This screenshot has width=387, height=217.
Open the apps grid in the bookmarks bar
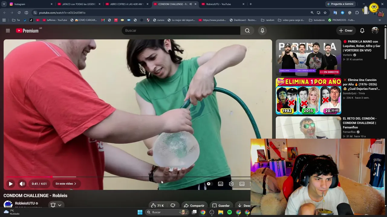pos(4,20)
